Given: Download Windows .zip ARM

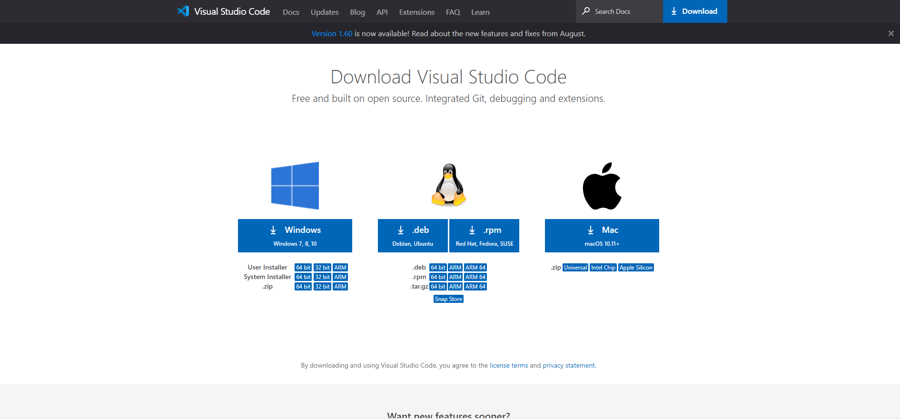Looking at the screenshot, I should 340,287.
